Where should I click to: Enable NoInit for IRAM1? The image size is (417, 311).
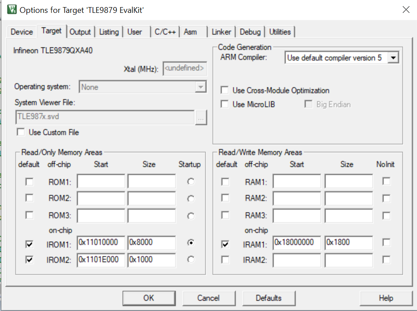pyautogui.click(x=386, y=243)
